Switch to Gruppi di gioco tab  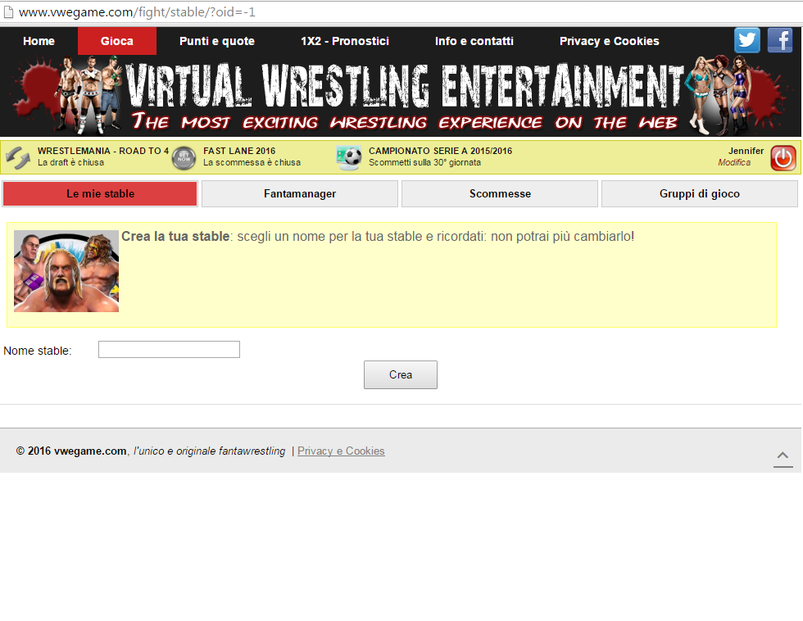pyautogui.click(x=700, y=193)
